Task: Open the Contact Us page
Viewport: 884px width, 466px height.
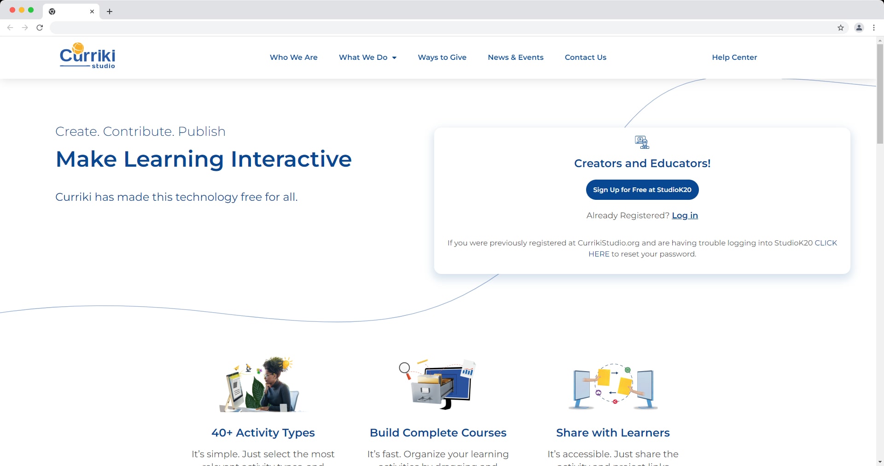Action: click(x=585, y=57)
